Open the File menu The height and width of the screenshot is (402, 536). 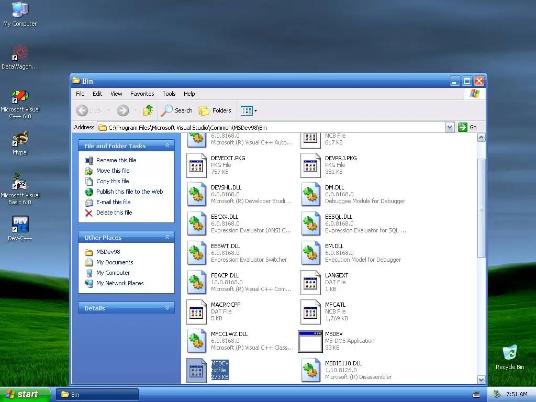pyautogui.click(x=80, y=94)
